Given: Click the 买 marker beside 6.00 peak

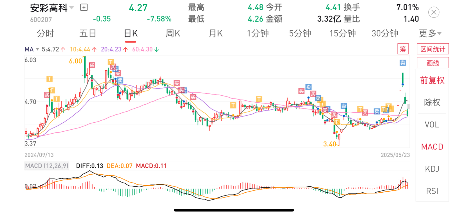Looking at the screenshot, I should [x=92, y=65].
